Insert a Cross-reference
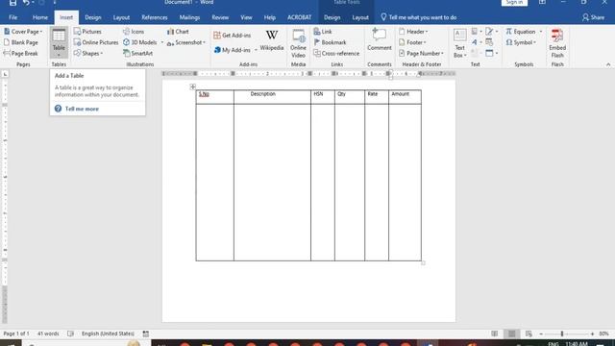Image resolution: width=615 pixels, height=346 pixels. click(x=336, y=54)
